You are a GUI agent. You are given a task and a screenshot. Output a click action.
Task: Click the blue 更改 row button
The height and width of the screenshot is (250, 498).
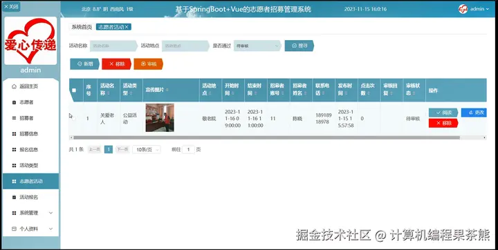(474, 113)
